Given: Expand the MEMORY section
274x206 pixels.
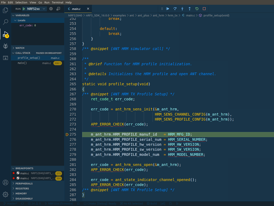Looking at the screenshot, I should point(38,193).
